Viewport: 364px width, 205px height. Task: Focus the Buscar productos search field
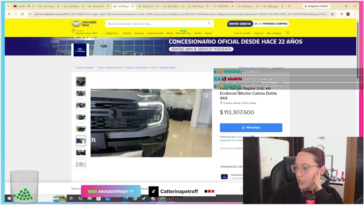[x=156, y=24]
